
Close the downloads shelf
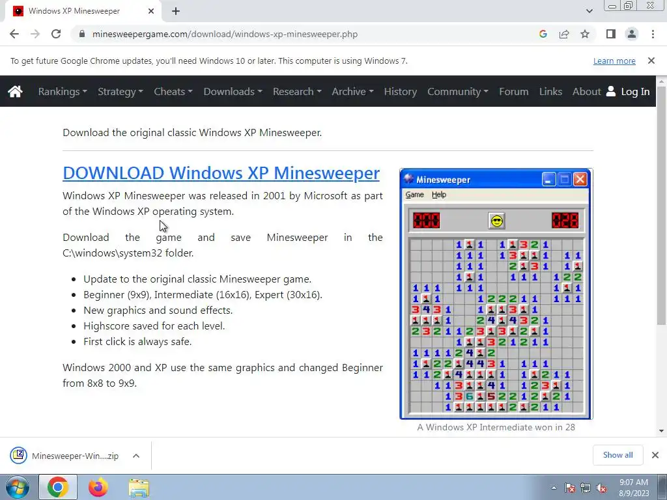(655, 455)
